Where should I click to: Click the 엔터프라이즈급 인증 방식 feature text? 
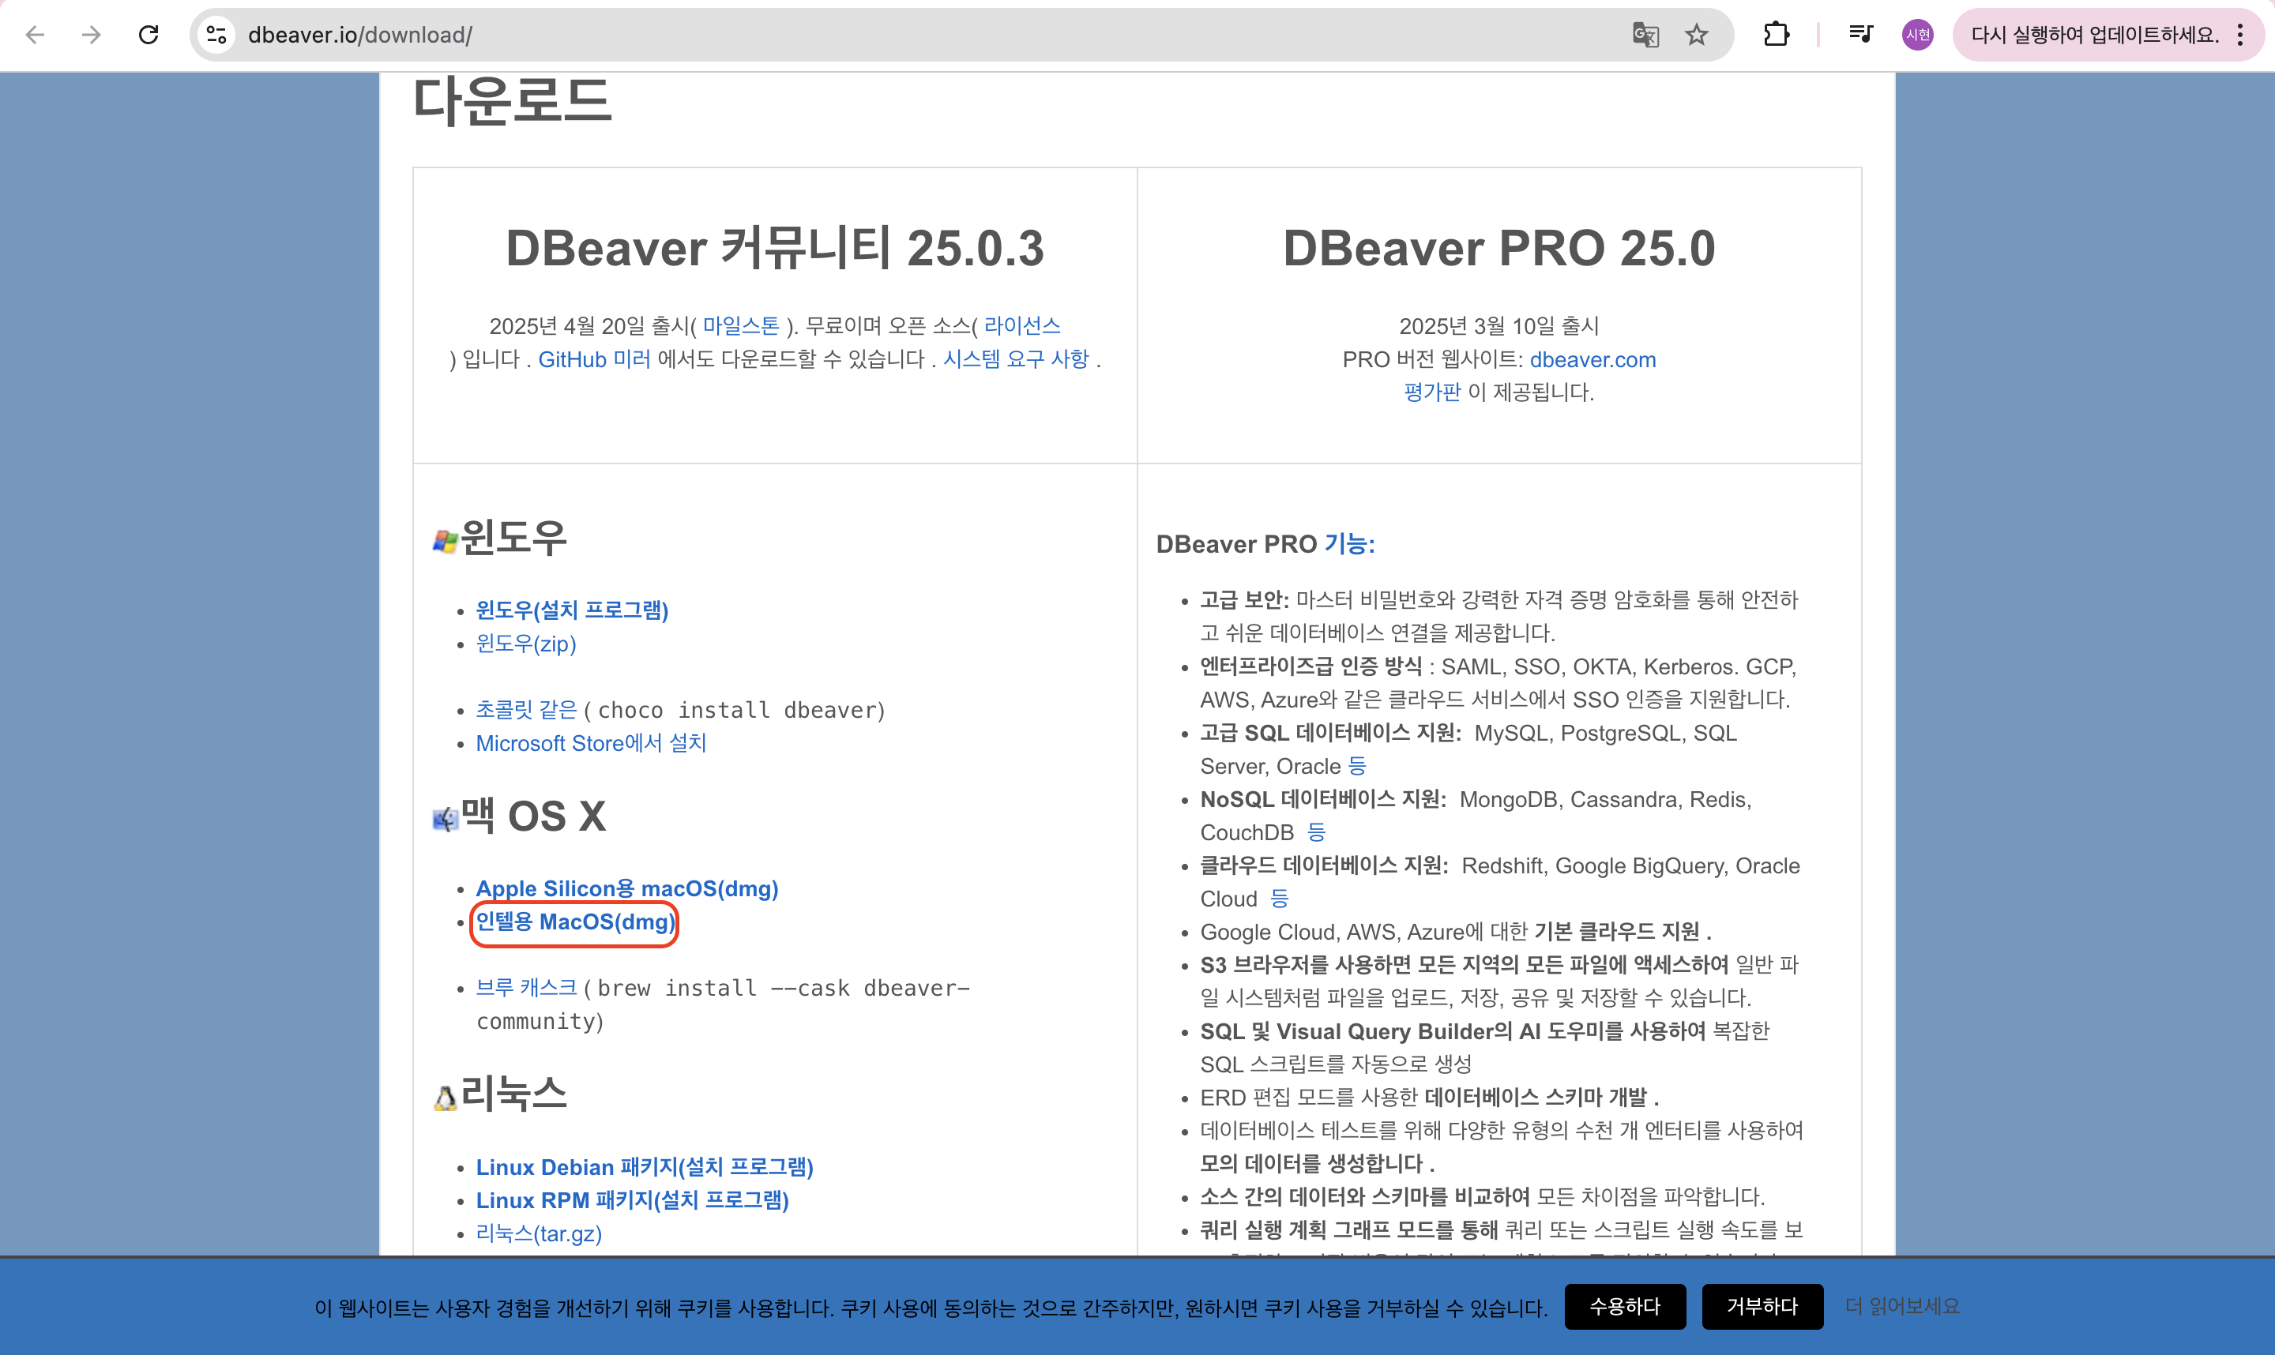click(1311, 666)
